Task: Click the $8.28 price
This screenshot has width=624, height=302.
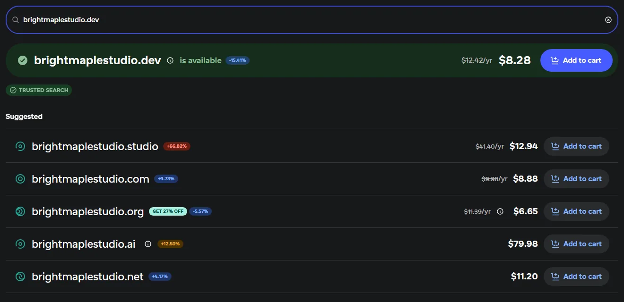Action: click(515, 60)
